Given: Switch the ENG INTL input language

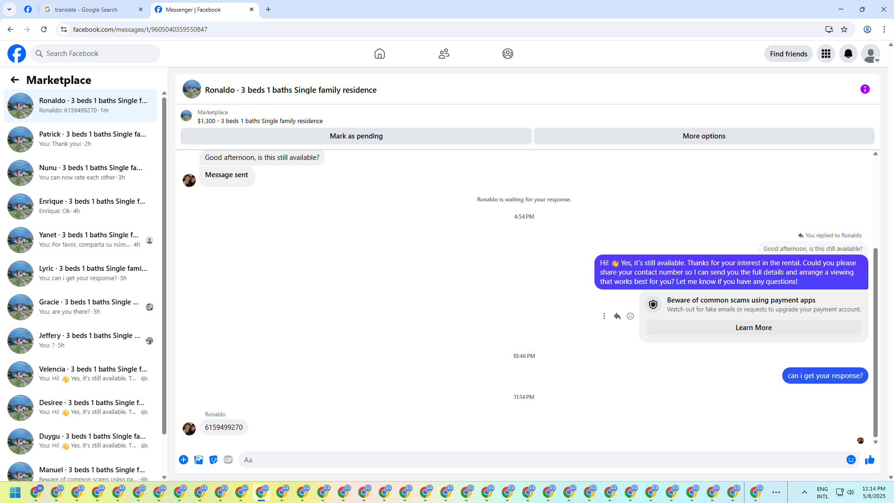Looking at the screenshot, I should click(822, 492).
